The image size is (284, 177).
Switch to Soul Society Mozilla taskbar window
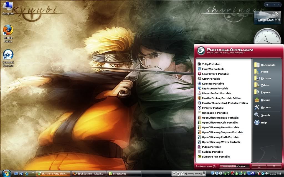coord(88,174)
